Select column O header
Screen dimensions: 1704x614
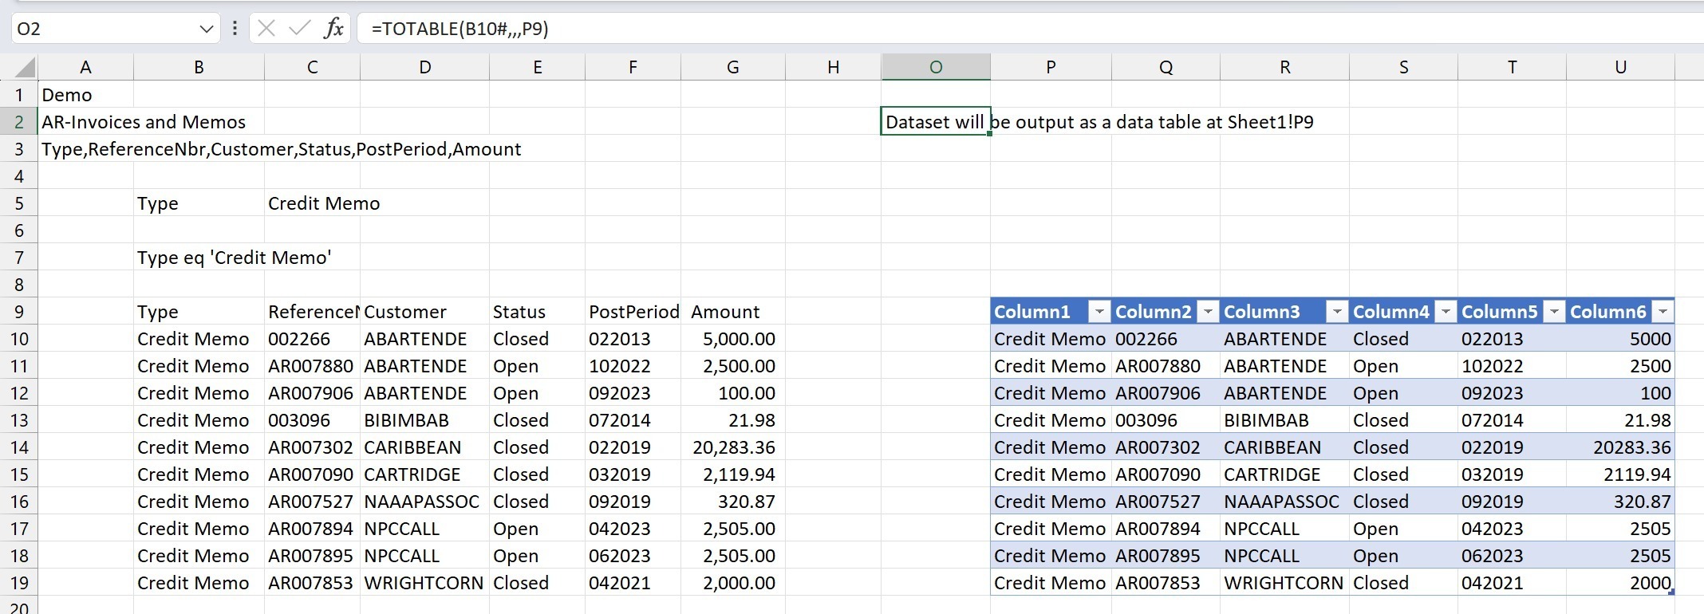pyautogui.click(x=936, y=67)
